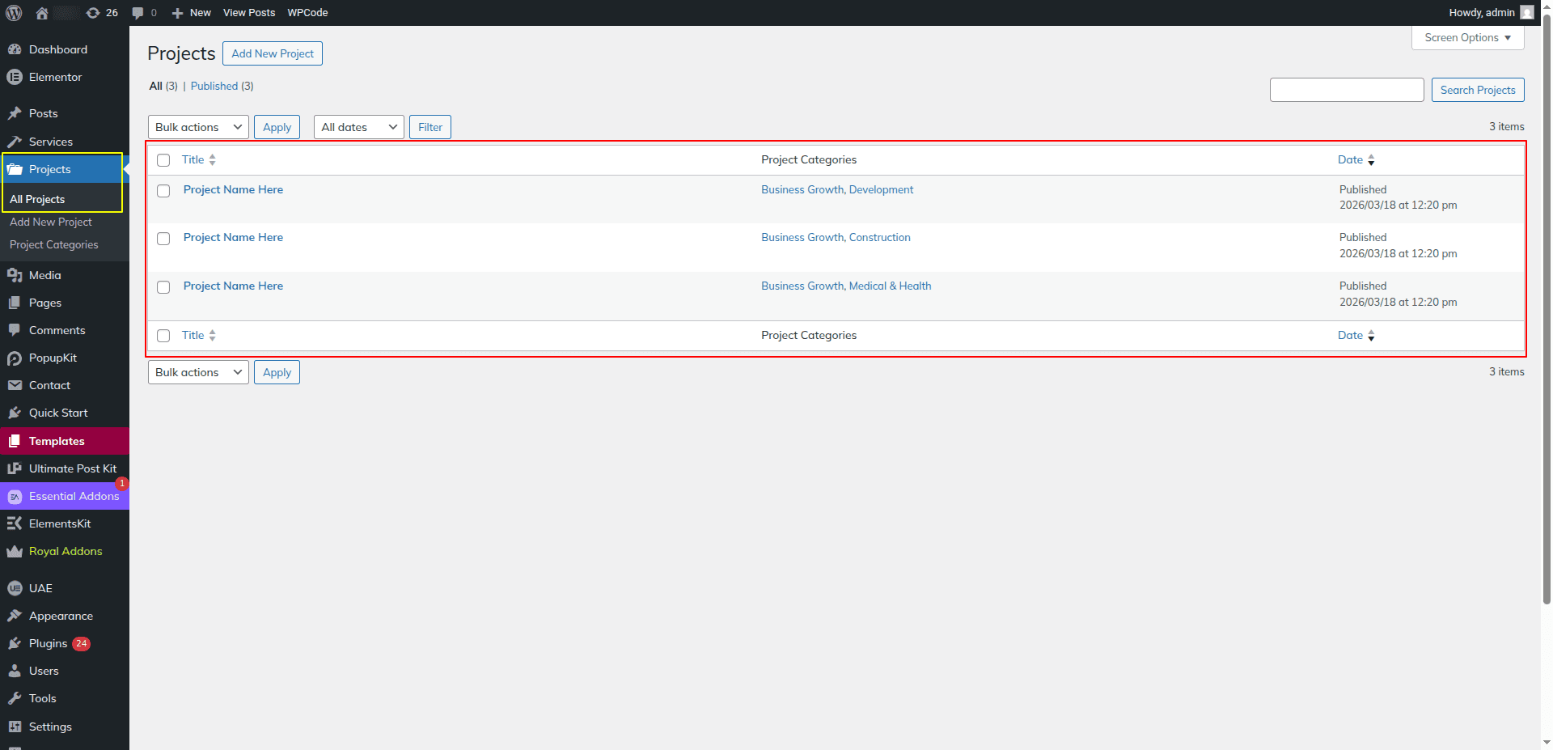This screenshot has height=750, width=1553.
Task: Click the Contact envelope icon
Action: (x=15, y=385)
